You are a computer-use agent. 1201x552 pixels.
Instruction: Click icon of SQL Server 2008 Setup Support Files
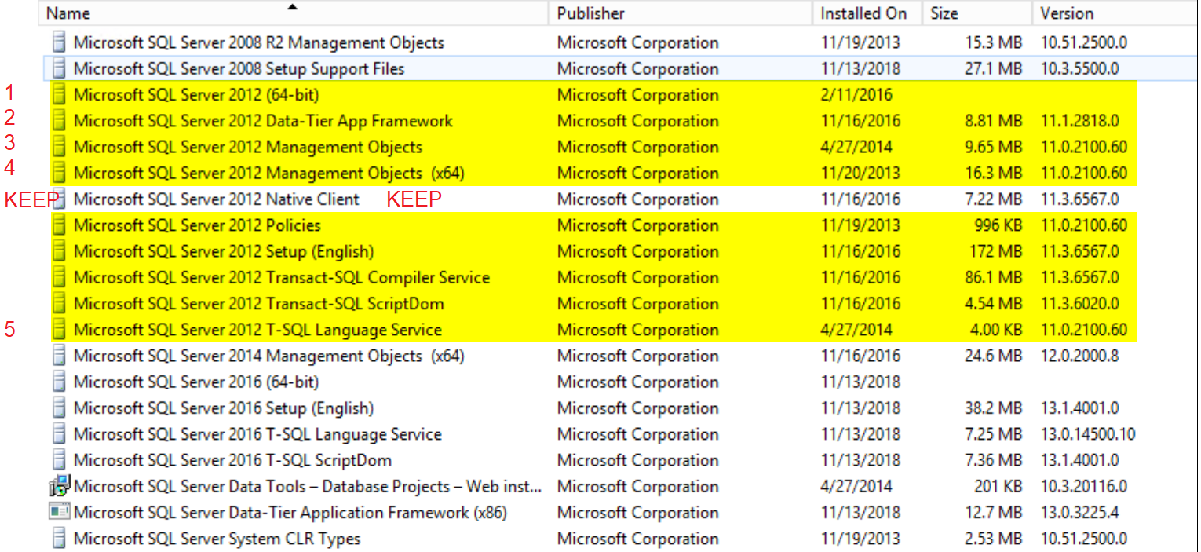tap(58, 68)
